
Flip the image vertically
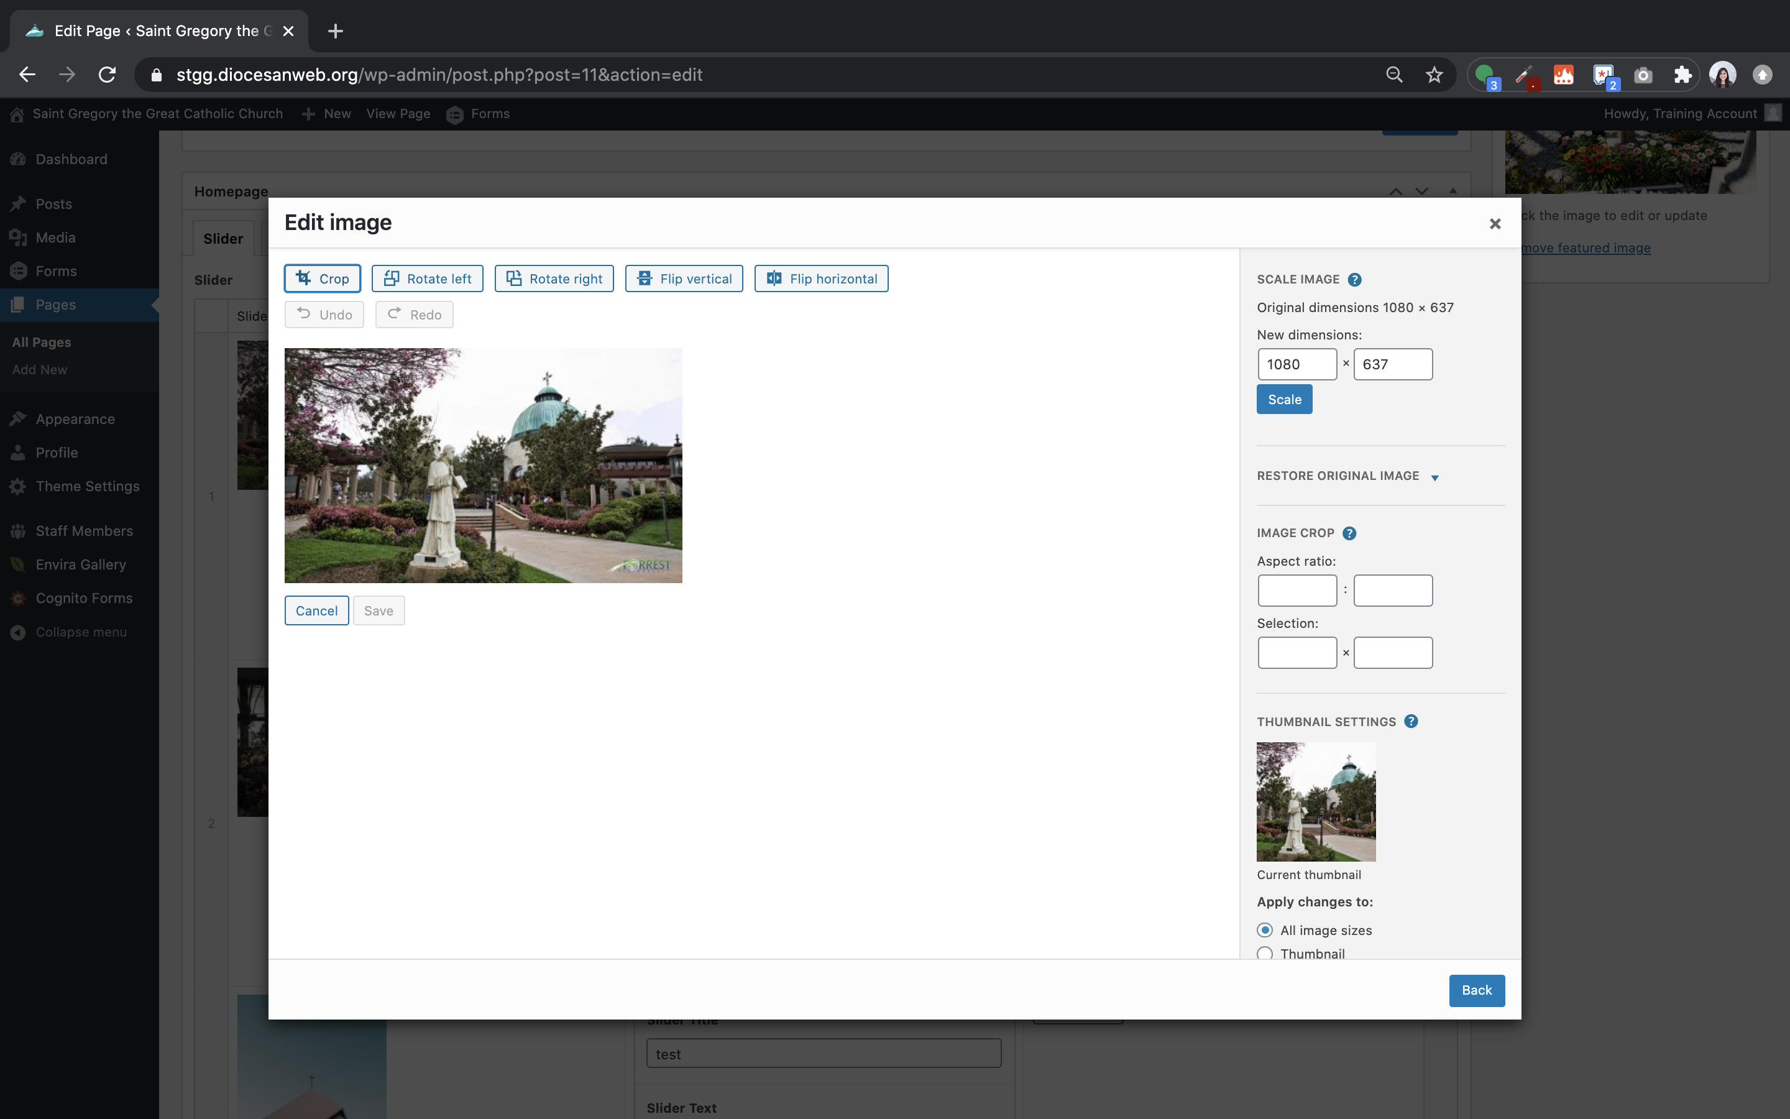pos(684,279)
